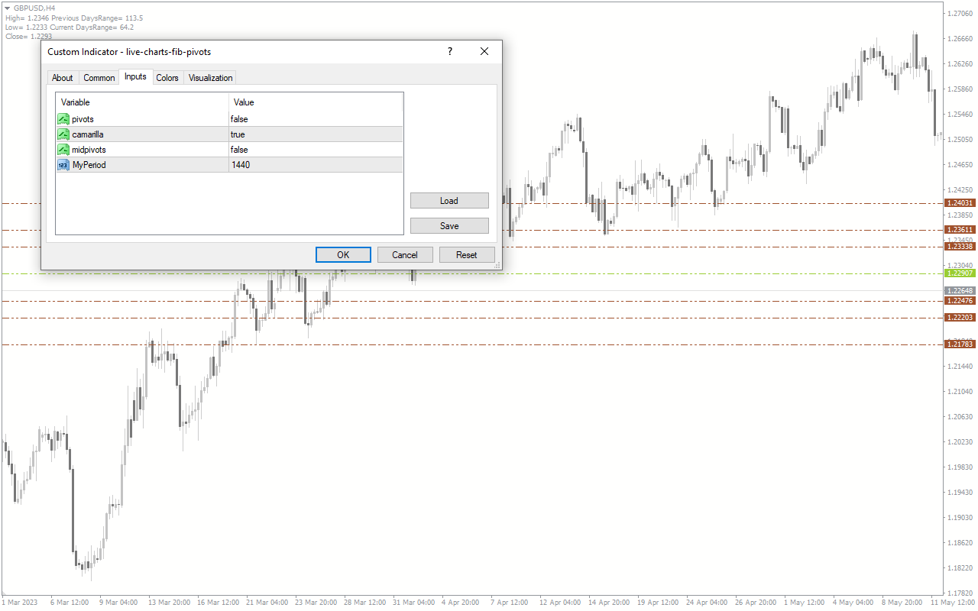Switch to the Common tab
978x611 pixels.
click(99, 78)
